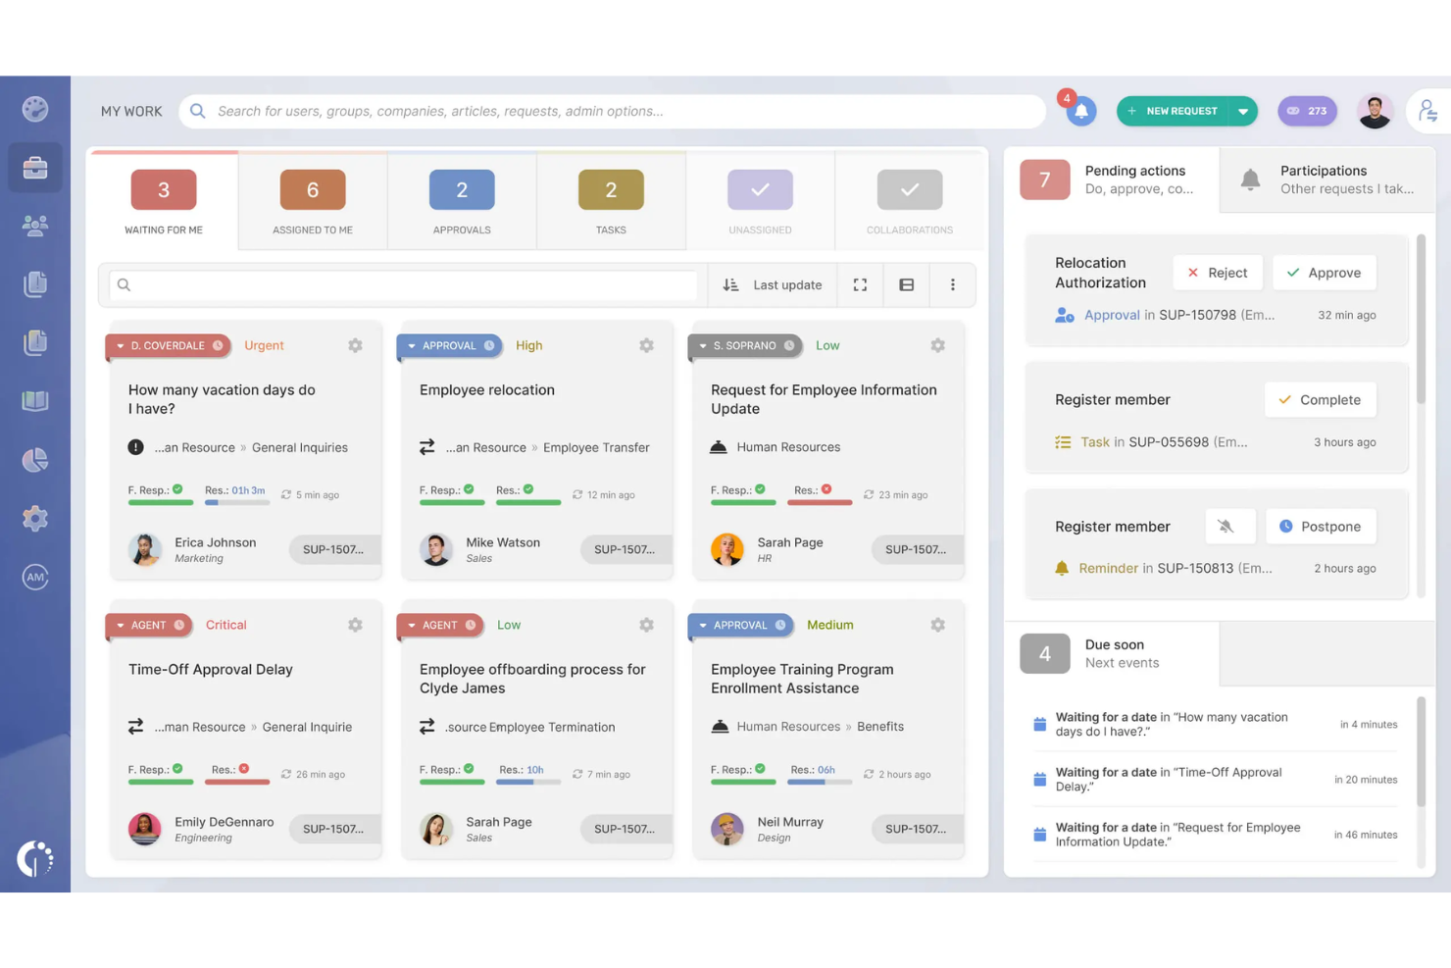Screen dimensions: 1451x968
Task: Click the Reject button on Relocation Authorization
Action: pos(1218,272)
